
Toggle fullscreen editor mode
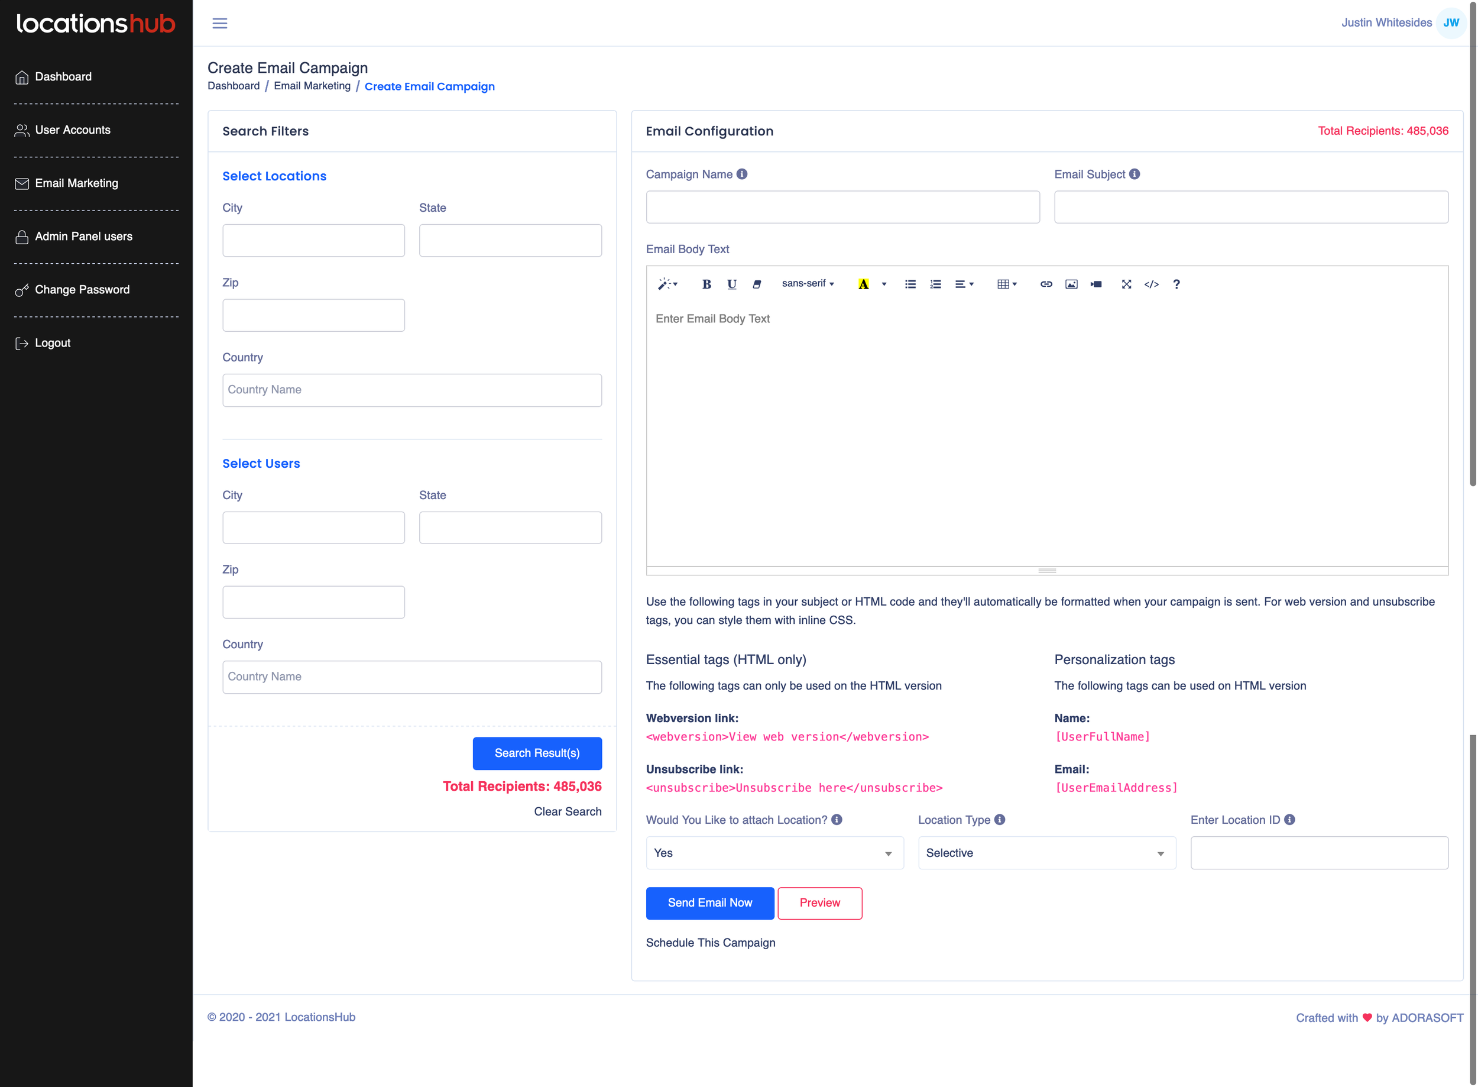point(1126,284)
